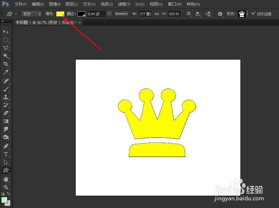The image size is (279, 208).
Task: Click the Ps application logo
Action: [x=6, y=4]
